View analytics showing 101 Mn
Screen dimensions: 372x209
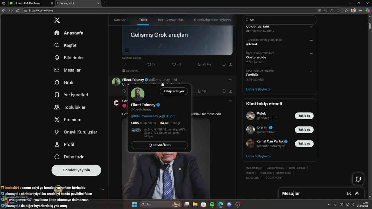(x=204, y=64)
